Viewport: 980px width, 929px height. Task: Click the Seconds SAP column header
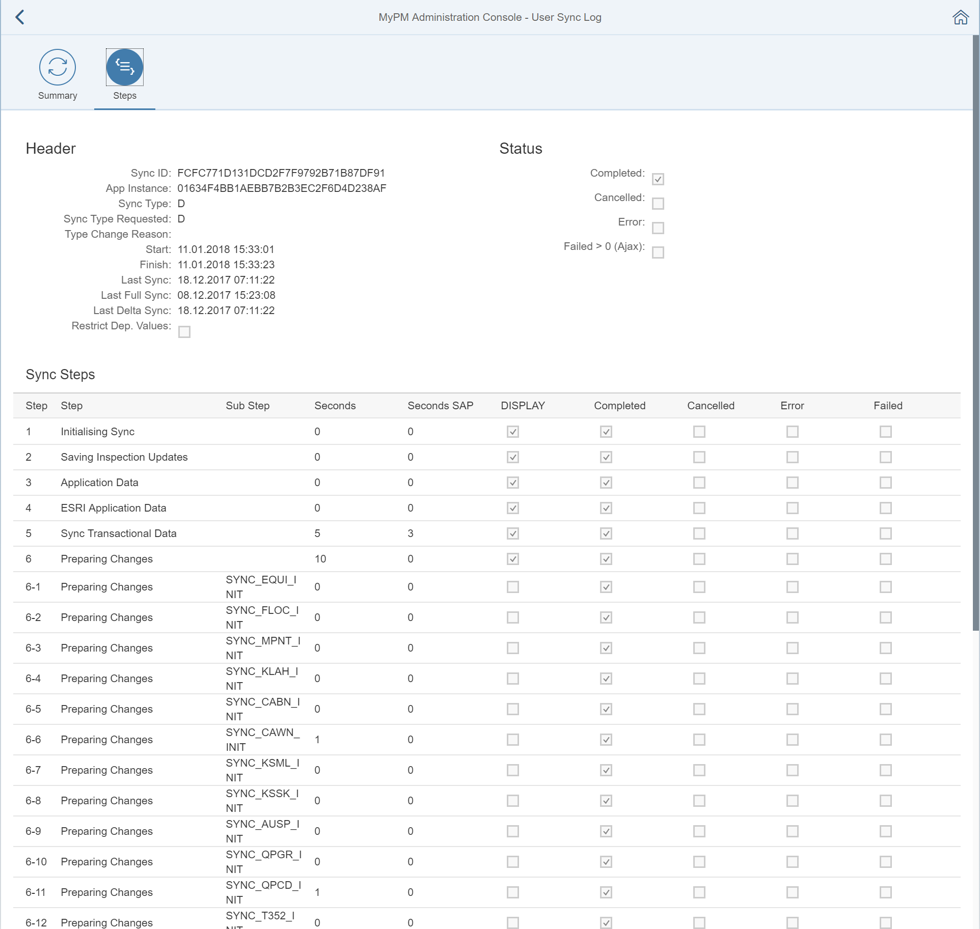click(440, 406)
